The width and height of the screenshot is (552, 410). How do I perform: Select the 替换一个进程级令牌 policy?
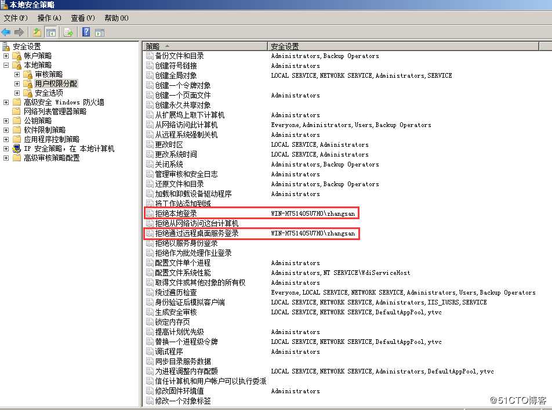[x=186, y=342]
